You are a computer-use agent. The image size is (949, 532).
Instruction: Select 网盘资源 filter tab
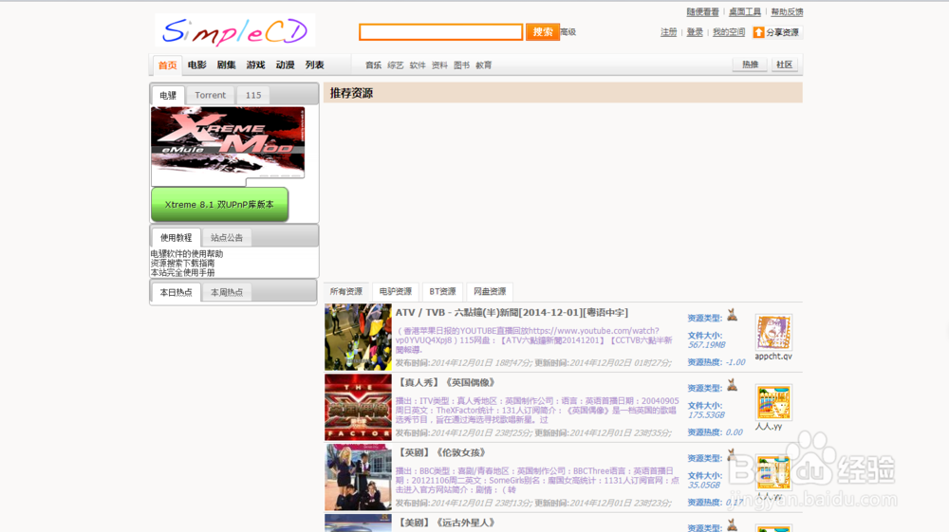click(x=490, y=291)
